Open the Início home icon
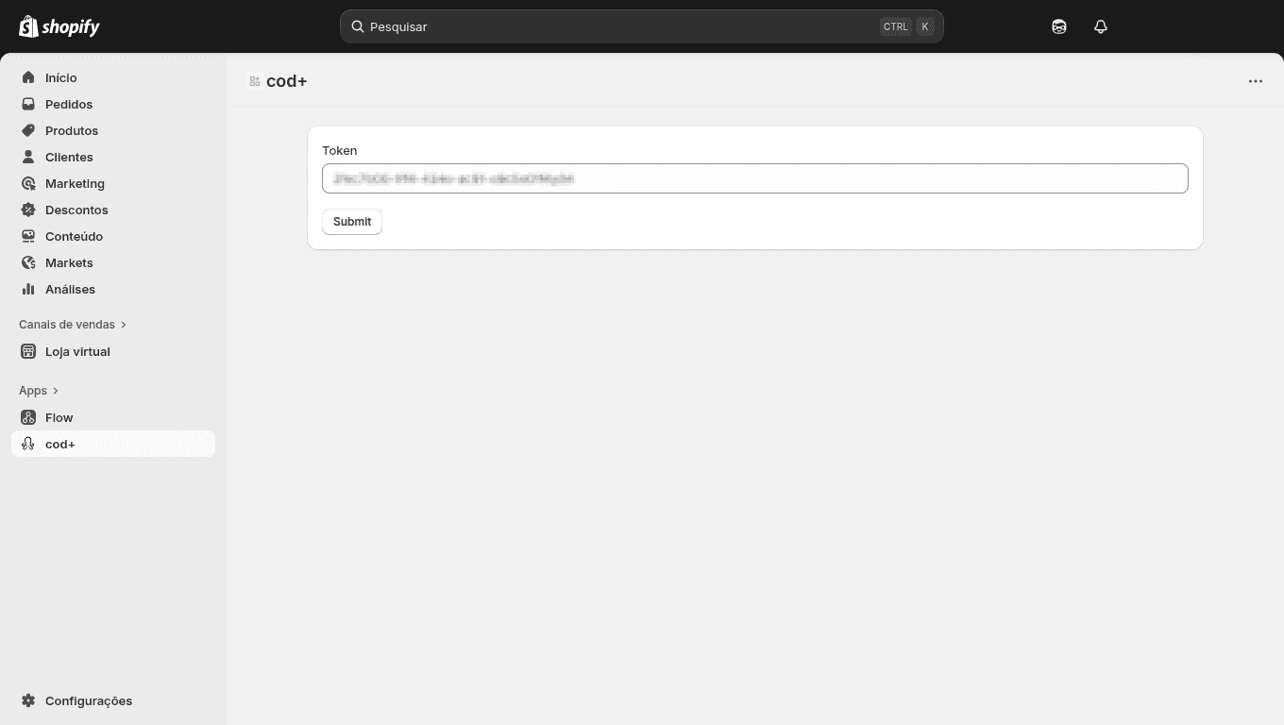1284x725 pixels. click(x=28, y=77)
